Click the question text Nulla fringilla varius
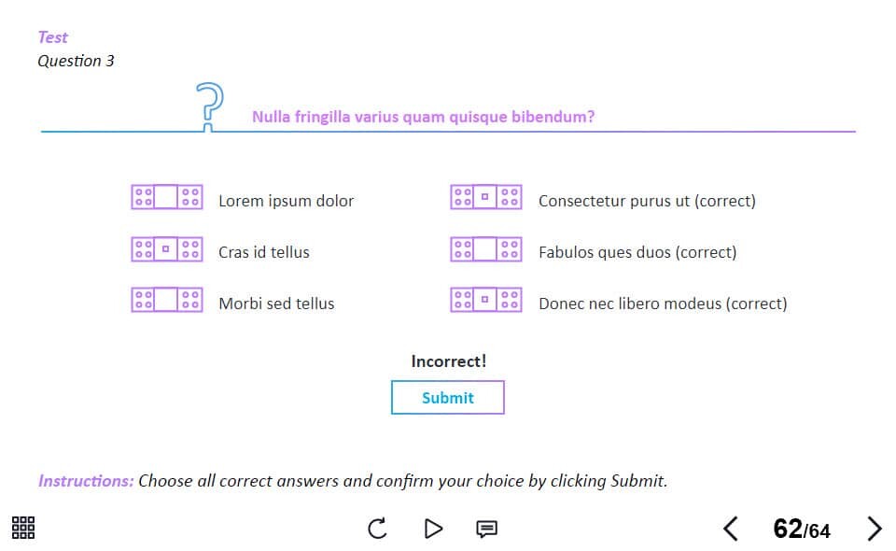The width and height of the screenshot is (896, 551). [x=423, y=117]
